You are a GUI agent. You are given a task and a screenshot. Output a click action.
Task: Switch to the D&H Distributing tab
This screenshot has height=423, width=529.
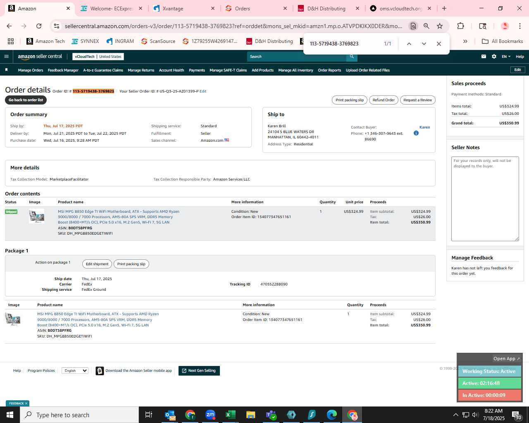tap(329, 8)
